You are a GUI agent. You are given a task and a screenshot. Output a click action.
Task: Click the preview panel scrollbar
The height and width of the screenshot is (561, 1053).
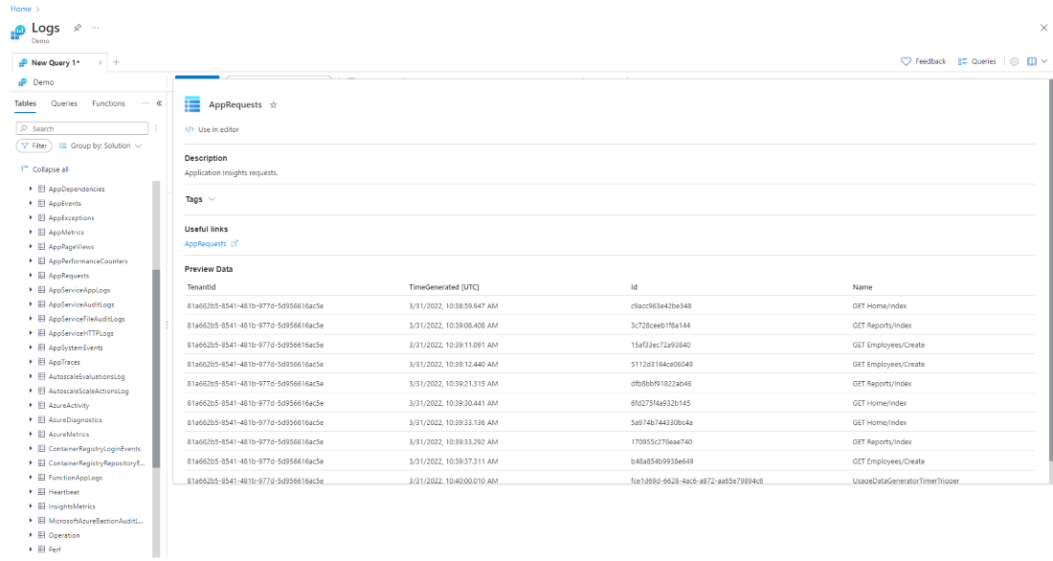pos(1050,269)
